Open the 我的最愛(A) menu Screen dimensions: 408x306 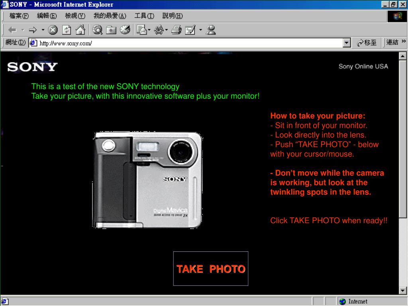click(110, 16)
